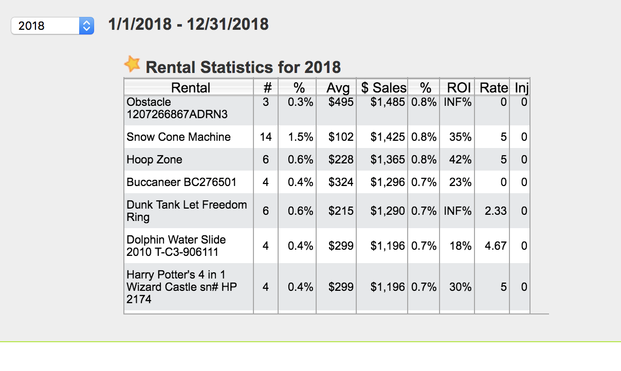
Task: Sort by the Rate column header
Action: pos(494,88)
